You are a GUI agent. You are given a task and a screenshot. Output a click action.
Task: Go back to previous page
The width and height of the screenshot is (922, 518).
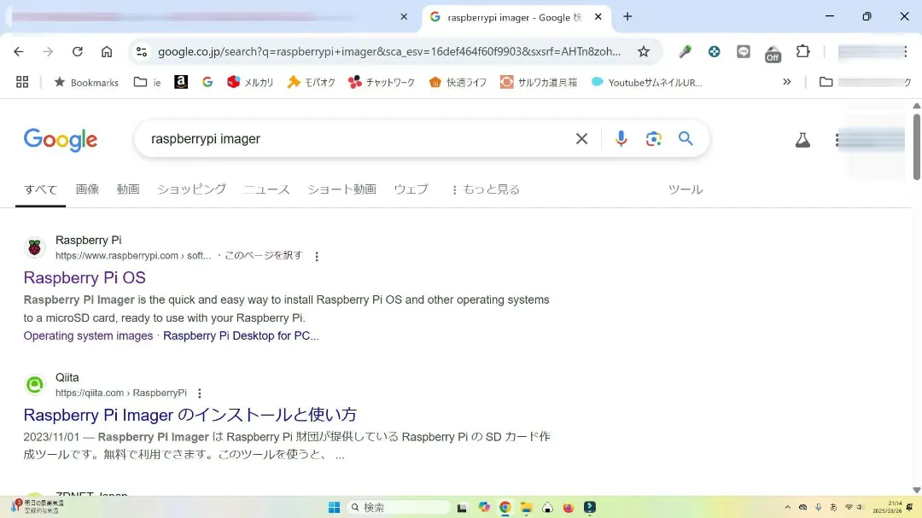pos(19,52)
